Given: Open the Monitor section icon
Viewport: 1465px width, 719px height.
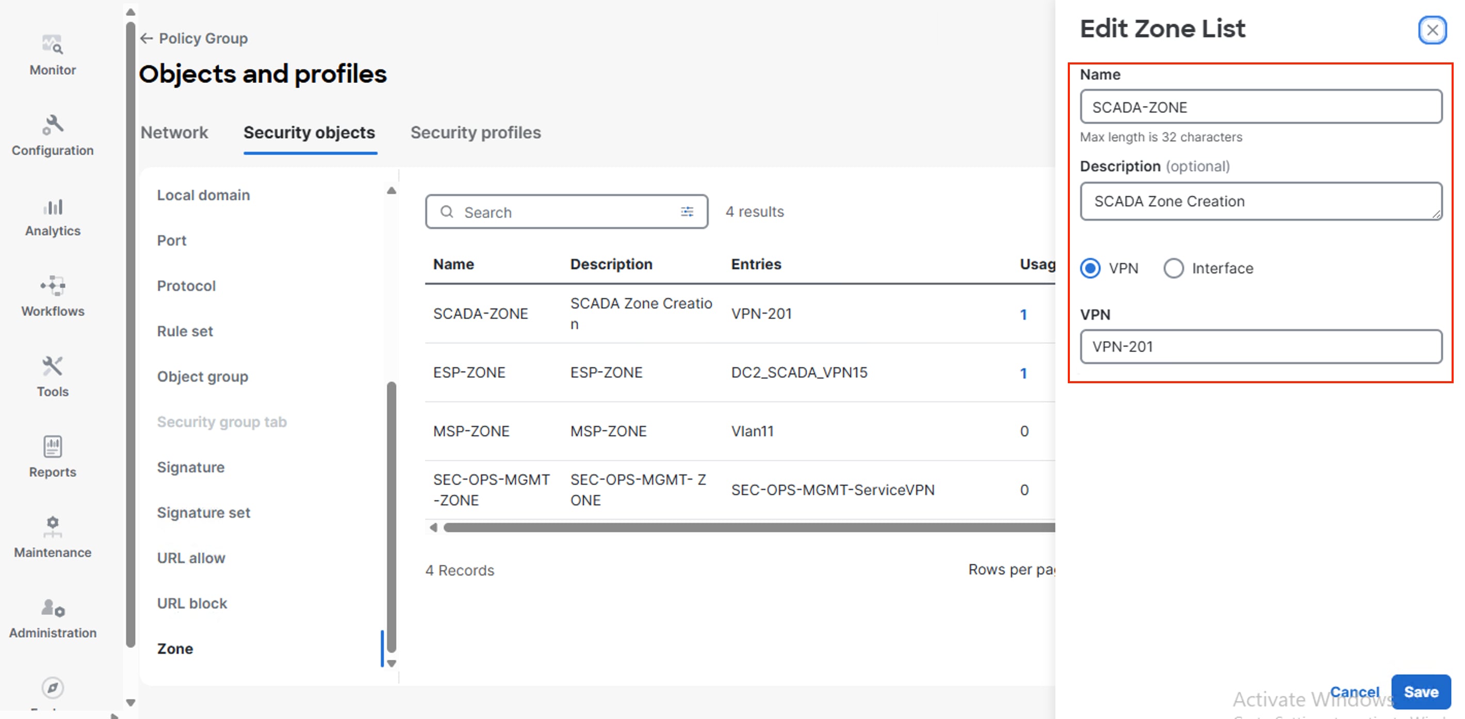Looking at the screenshot, I should coord(52,44).
